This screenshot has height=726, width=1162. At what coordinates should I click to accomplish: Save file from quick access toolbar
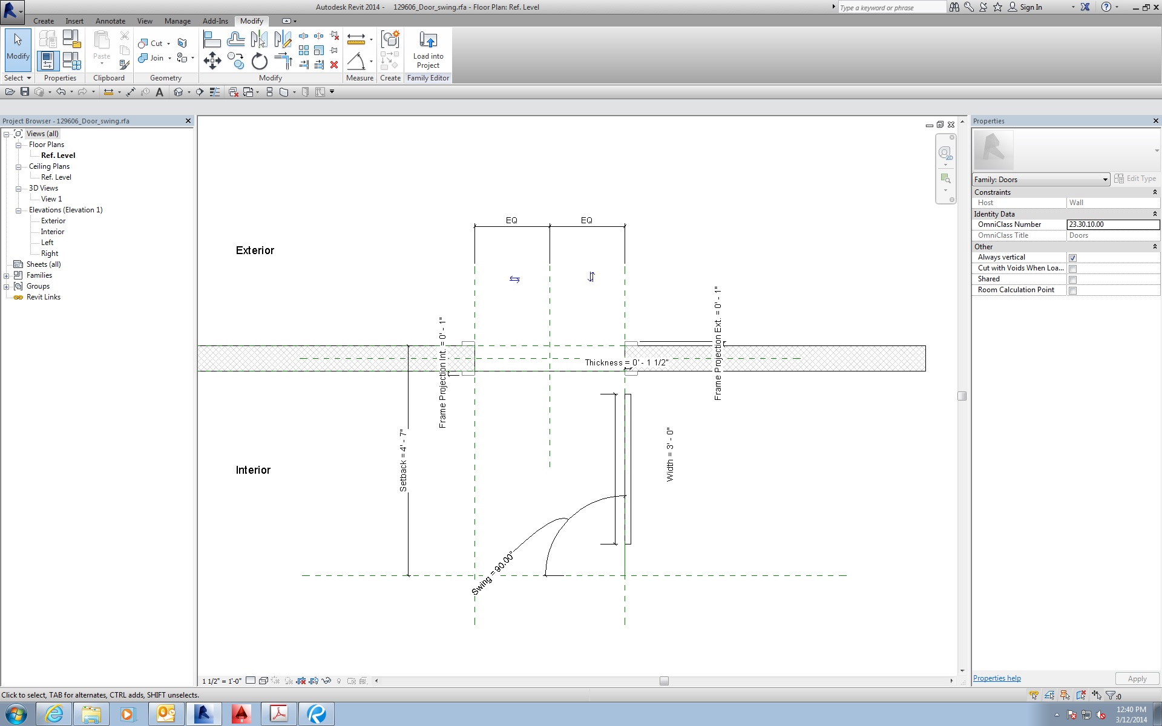(25, 92)
